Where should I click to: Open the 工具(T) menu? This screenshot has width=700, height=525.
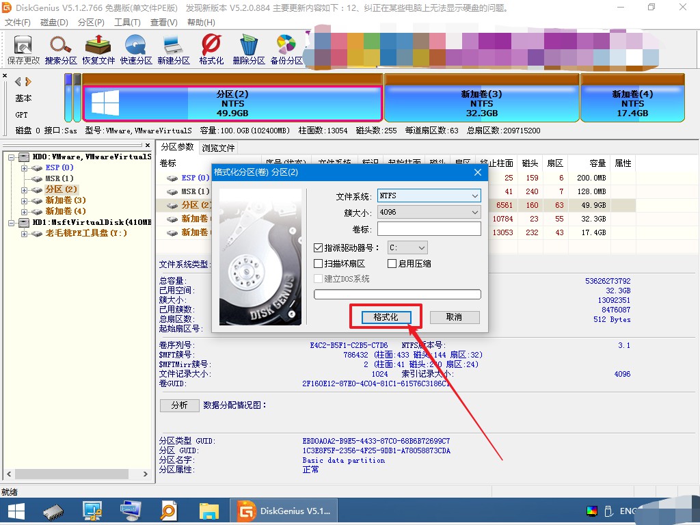127,23
